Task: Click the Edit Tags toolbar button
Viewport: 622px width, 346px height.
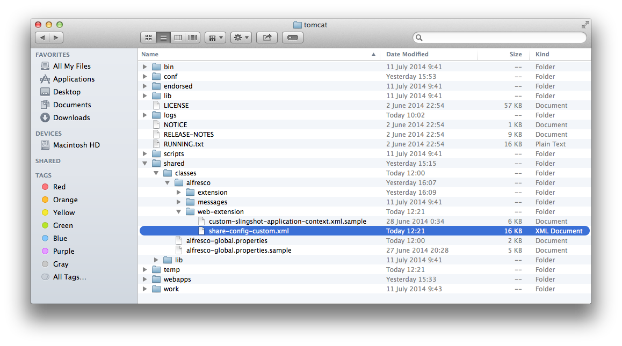Action: pyautogui.click(x=293, y=38)
